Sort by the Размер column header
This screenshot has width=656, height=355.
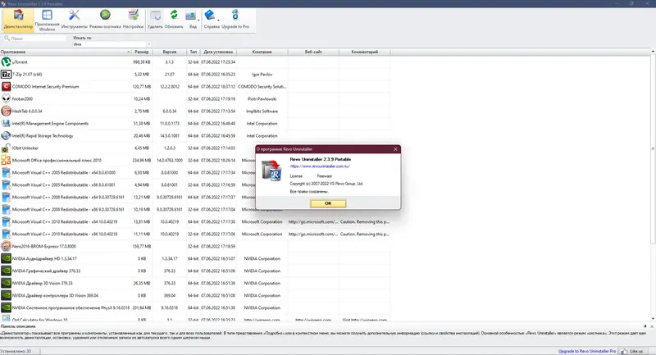click(x=141, y=52)
